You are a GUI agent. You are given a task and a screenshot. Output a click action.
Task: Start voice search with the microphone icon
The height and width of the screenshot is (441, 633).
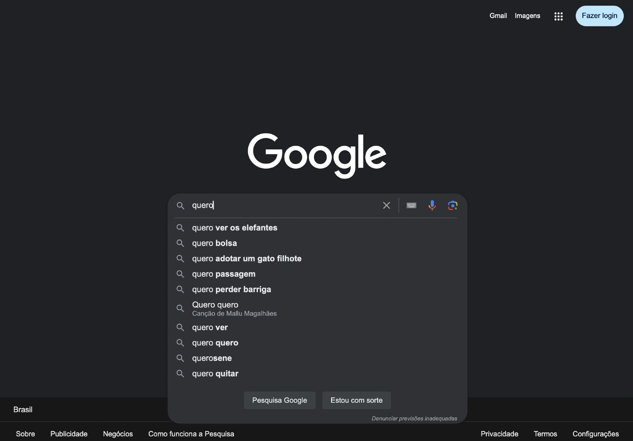tap(432, 205)
